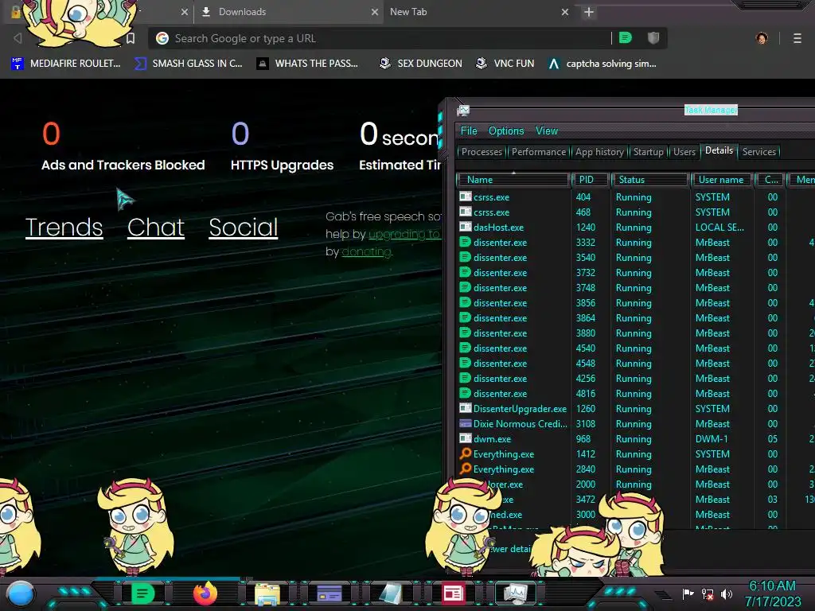Screen dimensions: 815x611
Task: Click the Everything.exe icon for PID 1412
Action: point(465,453)
